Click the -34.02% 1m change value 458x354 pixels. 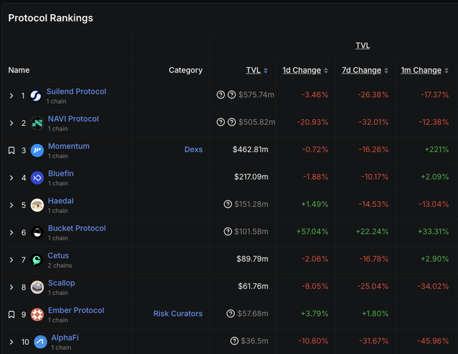(433, 286)
